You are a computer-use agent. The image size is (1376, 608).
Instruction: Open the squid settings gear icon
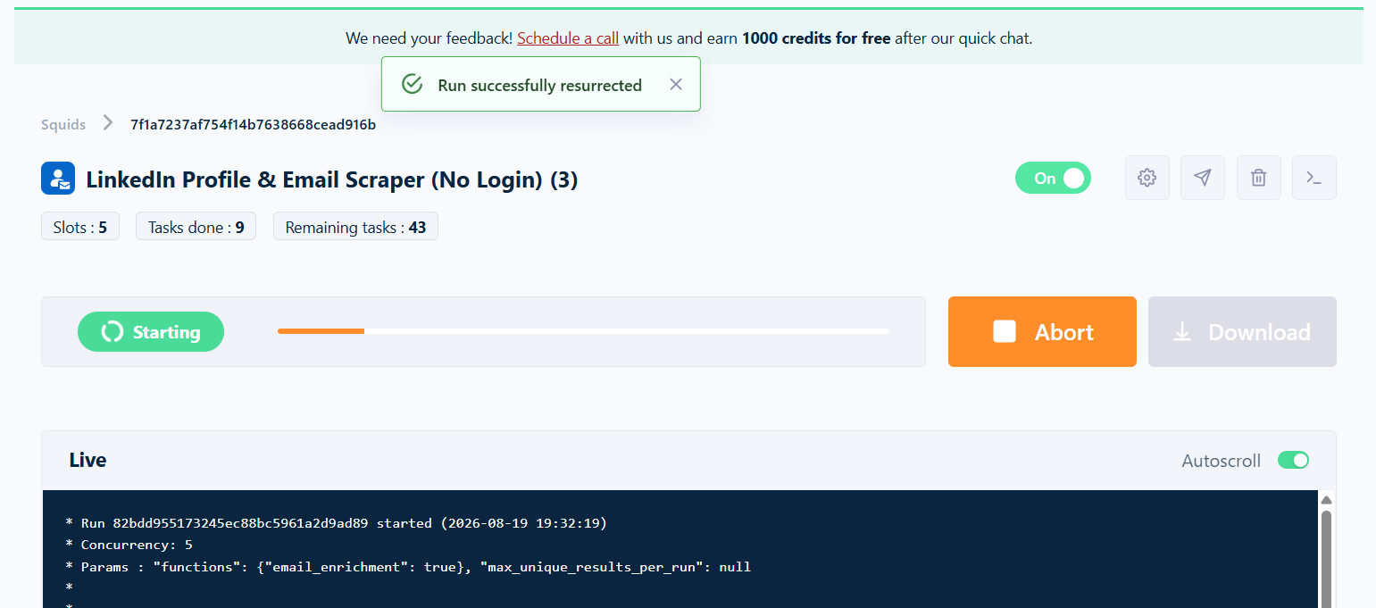[1147, 178]
